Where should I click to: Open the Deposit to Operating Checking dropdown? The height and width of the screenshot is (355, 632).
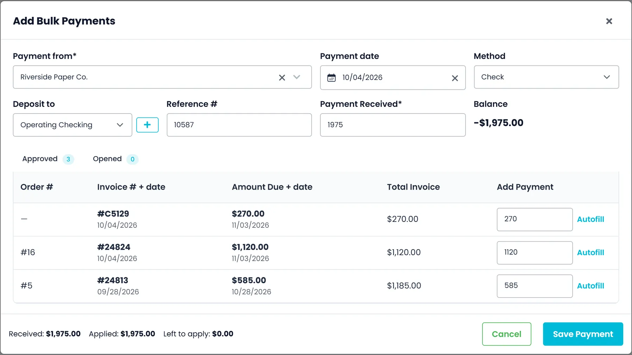[x=72, y=125]
